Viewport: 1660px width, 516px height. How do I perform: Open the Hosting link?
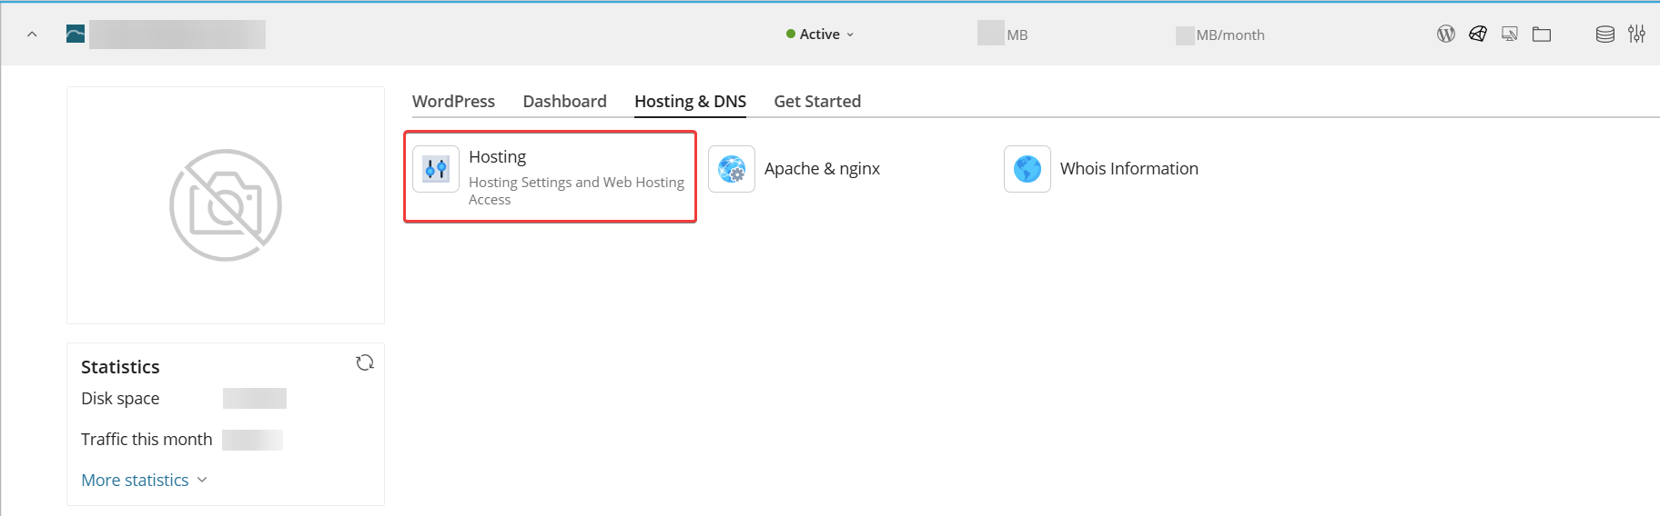click(497, 157)
